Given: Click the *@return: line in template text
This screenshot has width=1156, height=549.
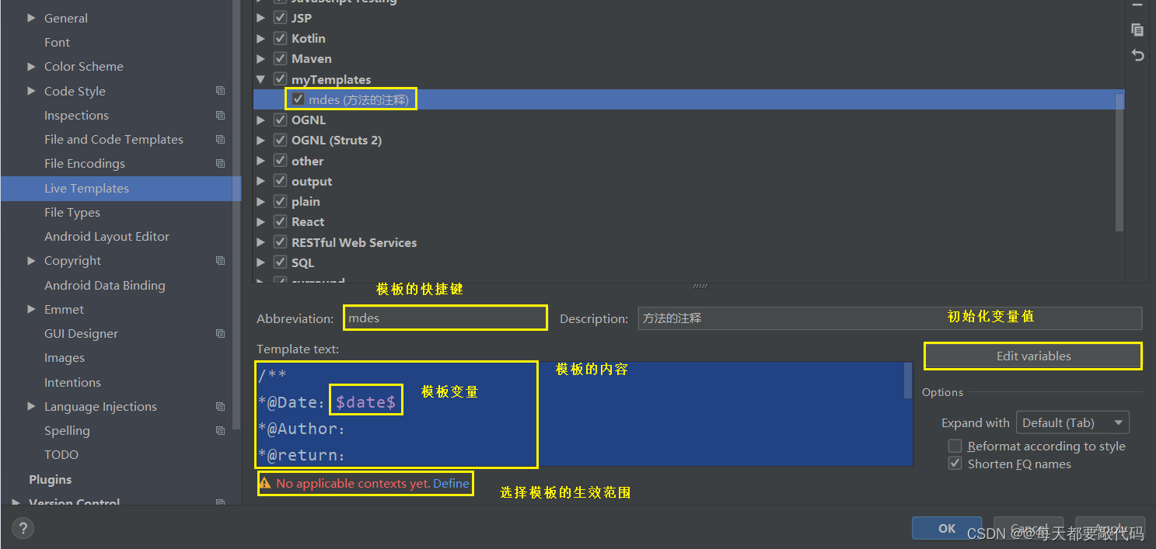Looking at the screenshot, I should click(302, 455).
